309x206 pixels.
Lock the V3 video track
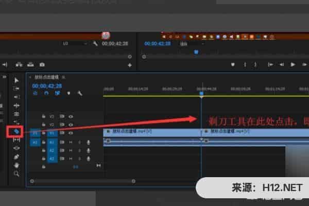click(44, 116)
